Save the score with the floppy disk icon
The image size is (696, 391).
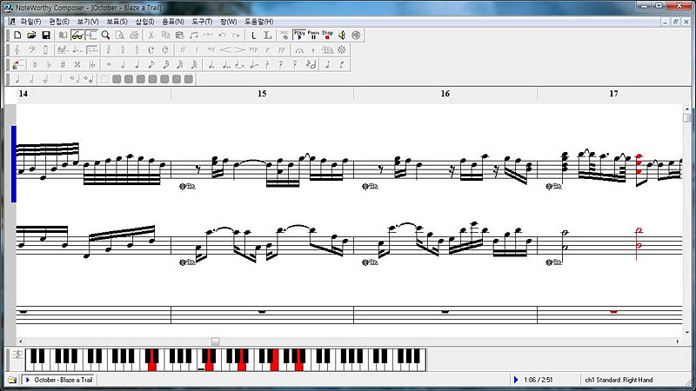click(x=46, y=35)
